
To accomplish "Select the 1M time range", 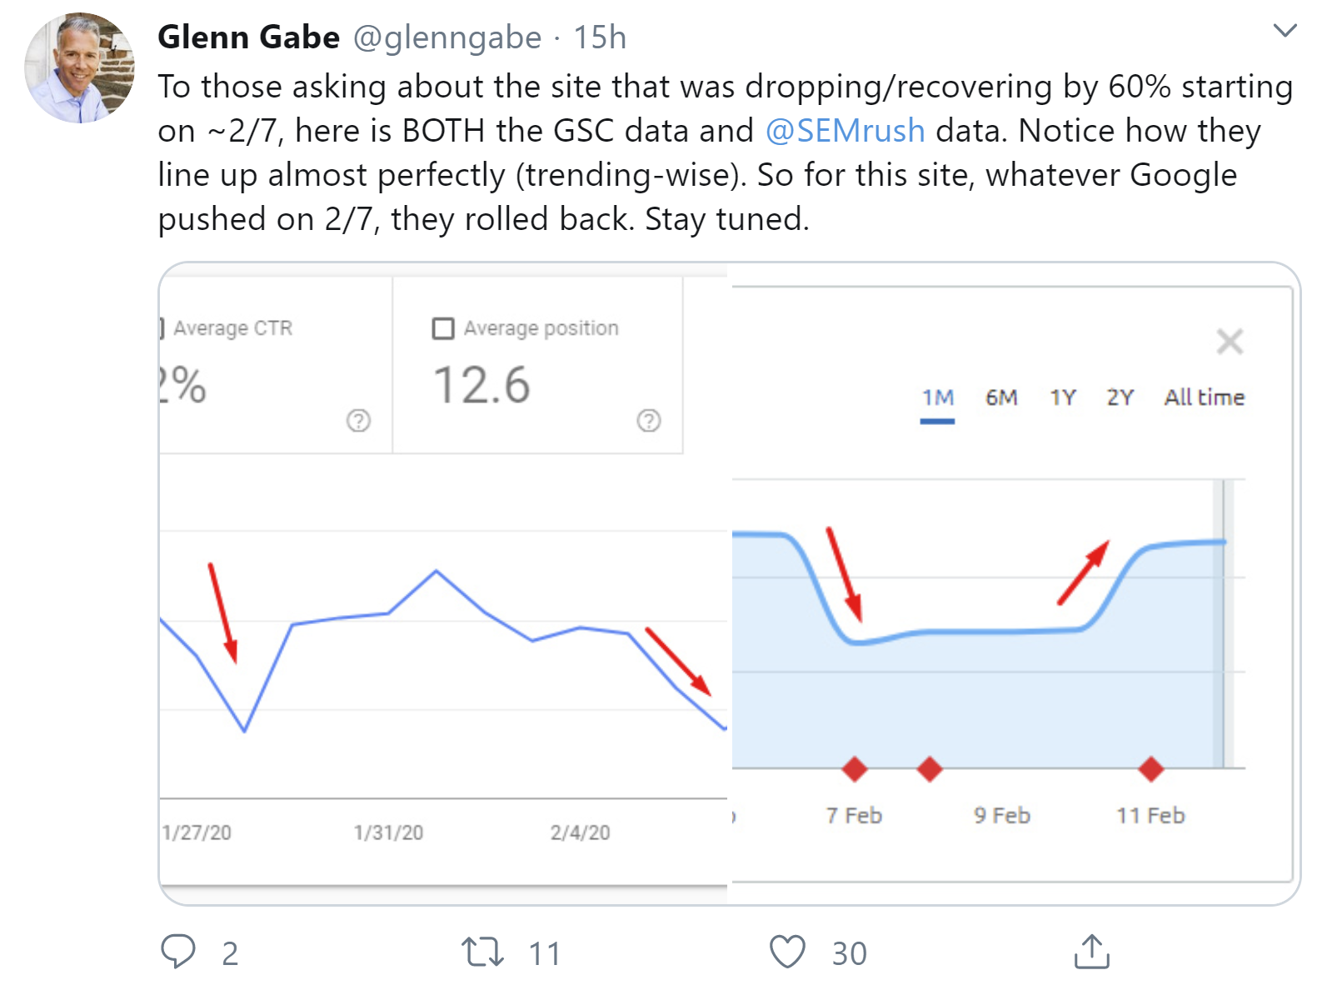I will pos(937,397).
